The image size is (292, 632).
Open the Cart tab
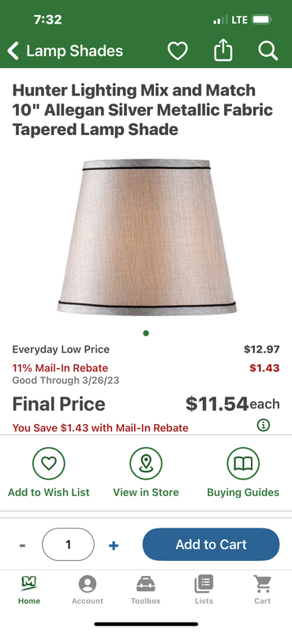262,590
